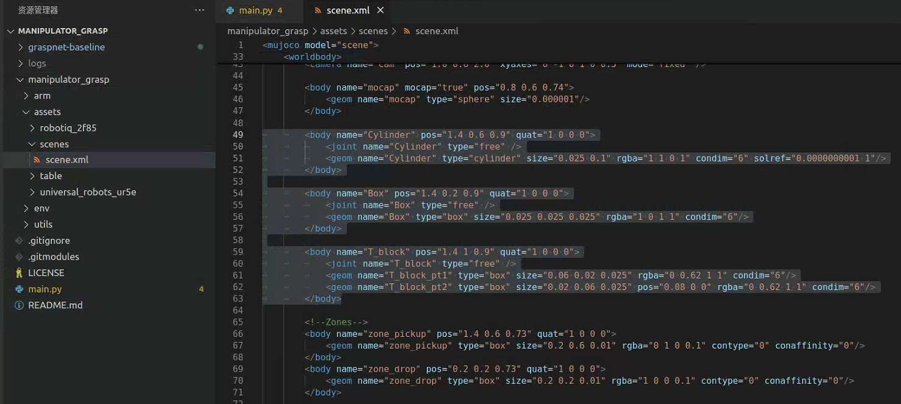Click the problem count 4 beside main.py in the tree

click(x=201, y=289)
